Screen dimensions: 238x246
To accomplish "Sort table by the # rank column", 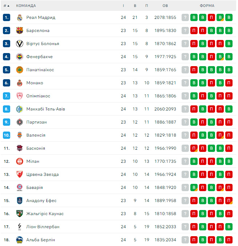I will point(6,6).
